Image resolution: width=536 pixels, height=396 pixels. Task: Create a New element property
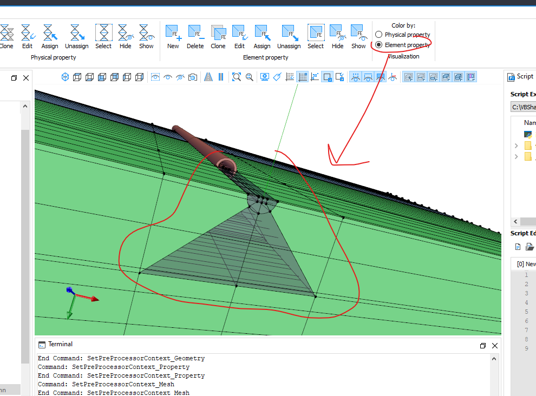click(173, 37)
